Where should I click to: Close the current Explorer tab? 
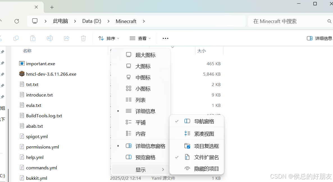tap(36, 7)
